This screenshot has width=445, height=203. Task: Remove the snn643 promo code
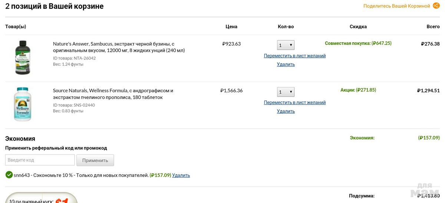[x=181, y=175]
